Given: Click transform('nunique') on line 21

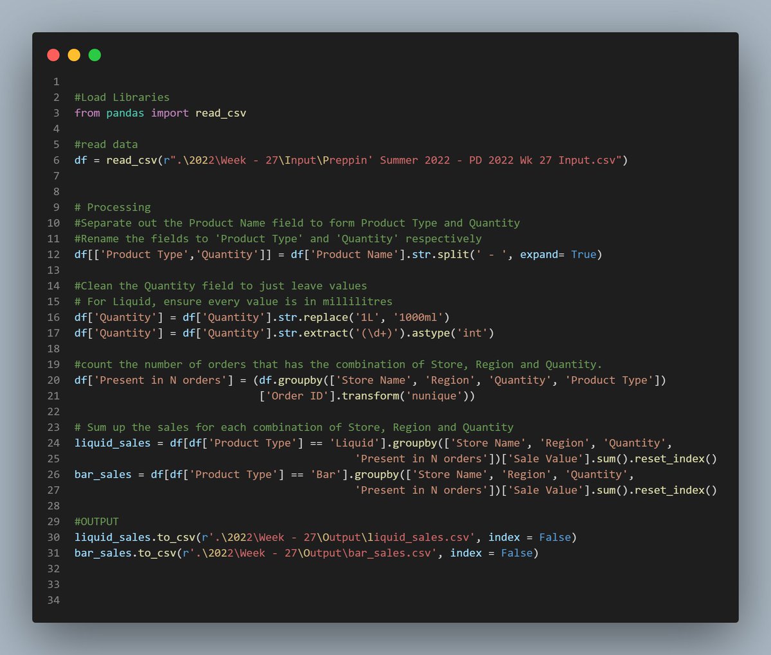Looking at the screenshot, I should click(405, 396).
